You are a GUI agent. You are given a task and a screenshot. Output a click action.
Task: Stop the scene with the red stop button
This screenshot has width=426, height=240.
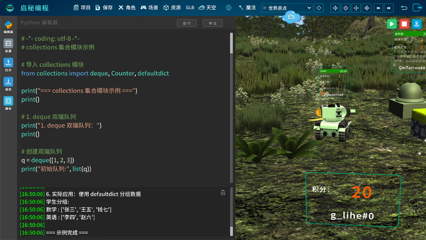coord(404,24)
